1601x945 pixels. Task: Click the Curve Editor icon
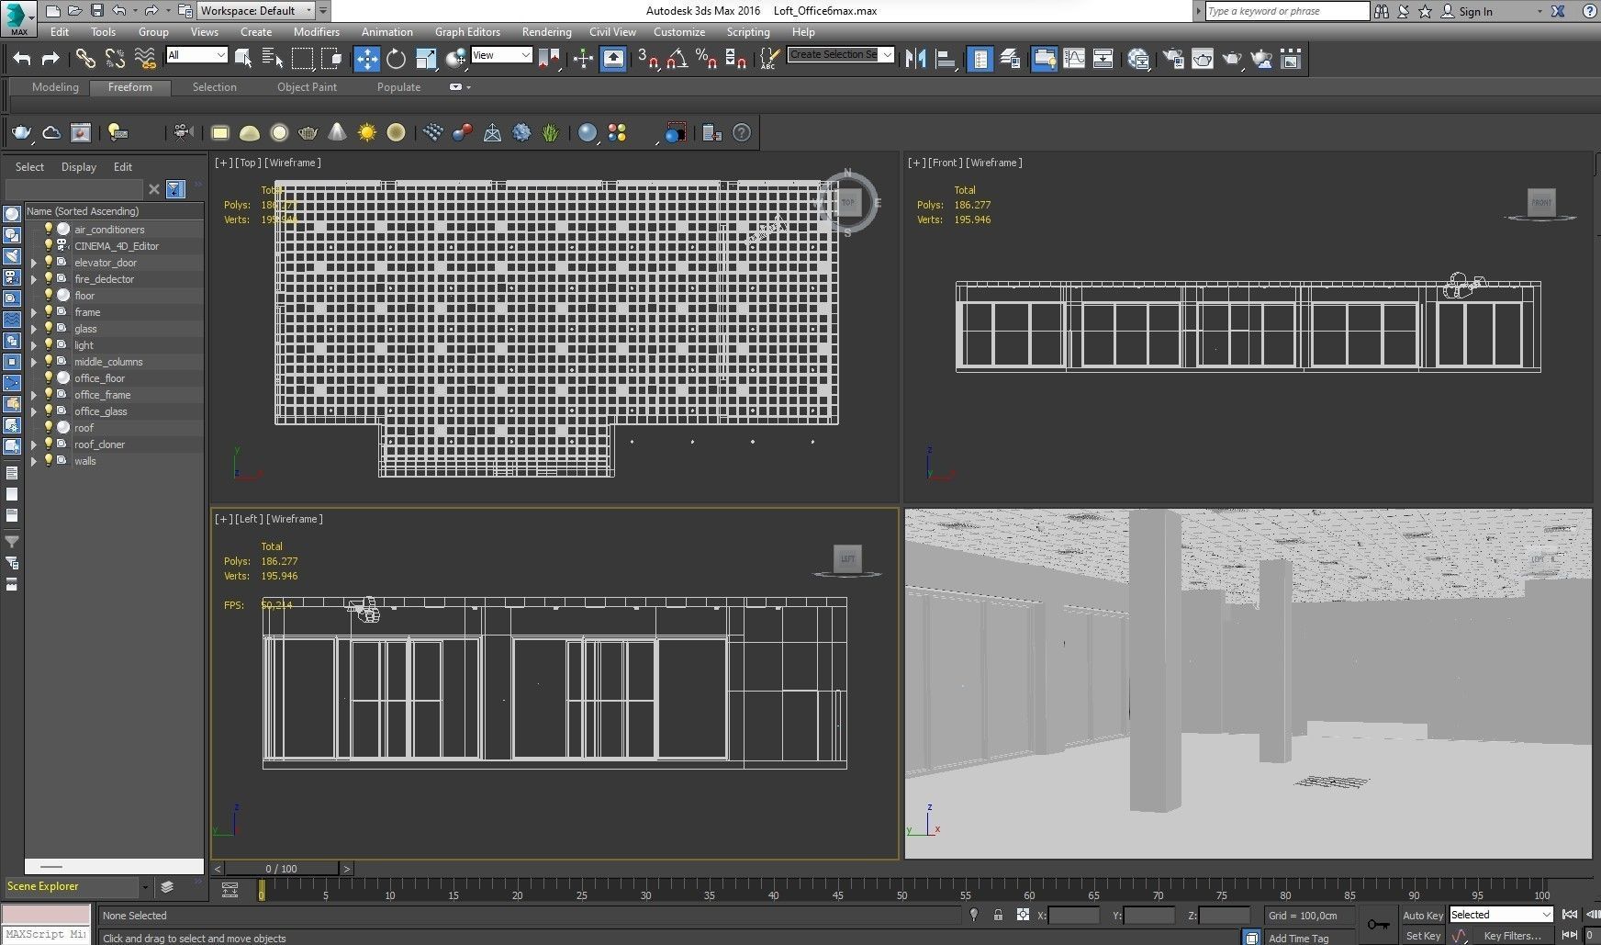pyautogui.click(x=1073, y=59)
